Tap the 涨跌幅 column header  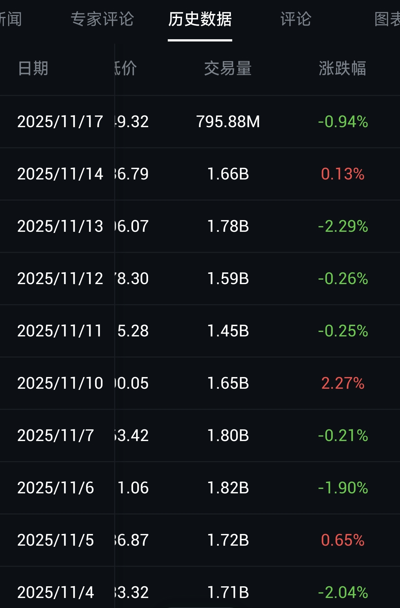342,68
